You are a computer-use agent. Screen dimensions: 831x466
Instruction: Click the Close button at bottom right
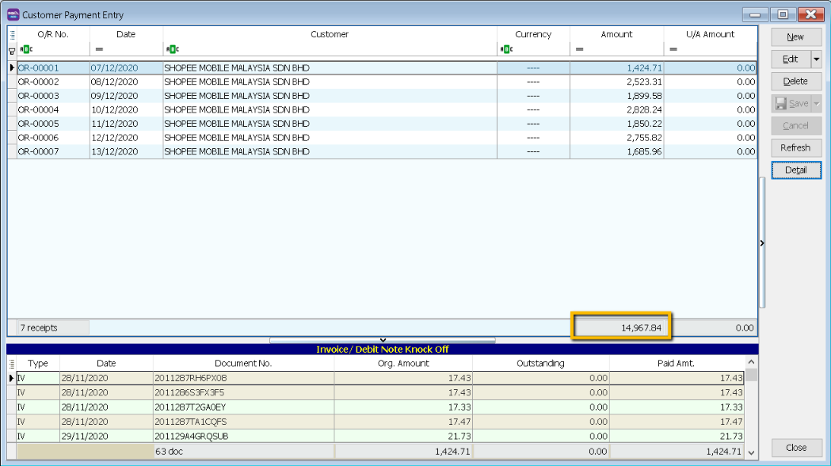pyautogui.click(x=795, y=447)
